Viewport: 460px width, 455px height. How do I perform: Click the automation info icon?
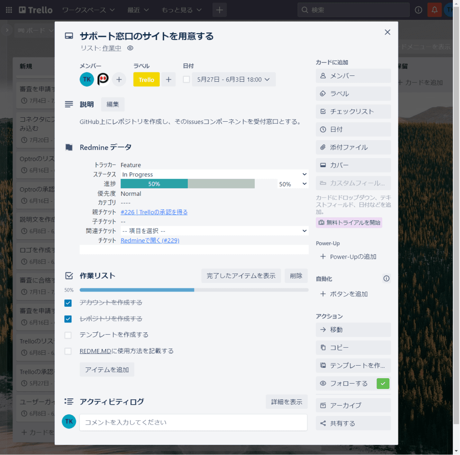click(x=386, y=278)
